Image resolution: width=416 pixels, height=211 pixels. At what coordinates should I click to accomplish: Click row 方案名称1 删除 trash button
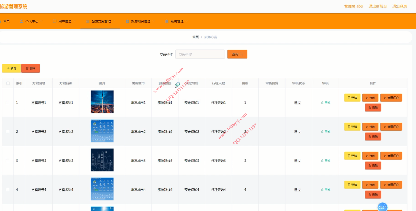click(x=373, y=107)
